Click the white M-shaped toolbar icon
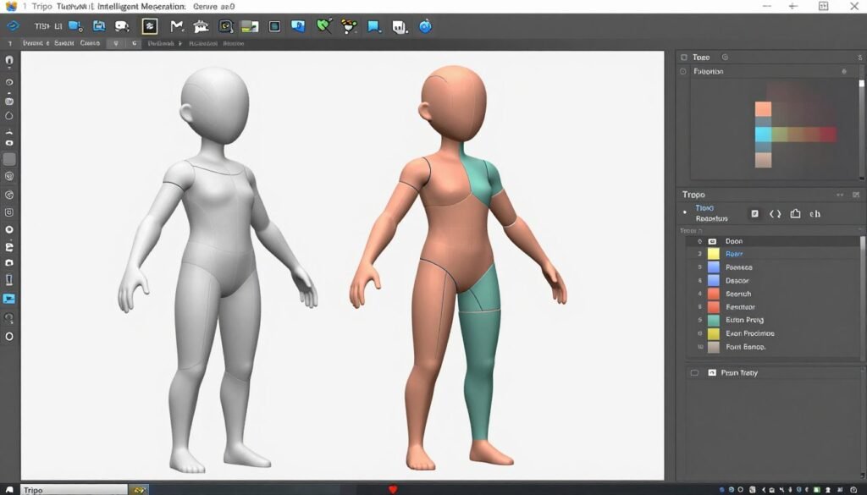This screenshot has height=495, width=867. coord(177,26)
